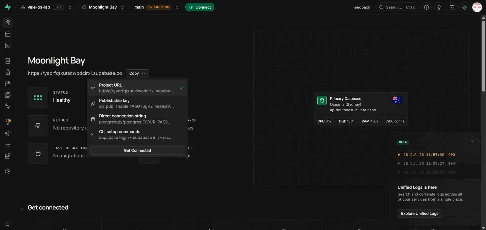
Task: Open the Supabase logo home link
Action: point(8,7)
